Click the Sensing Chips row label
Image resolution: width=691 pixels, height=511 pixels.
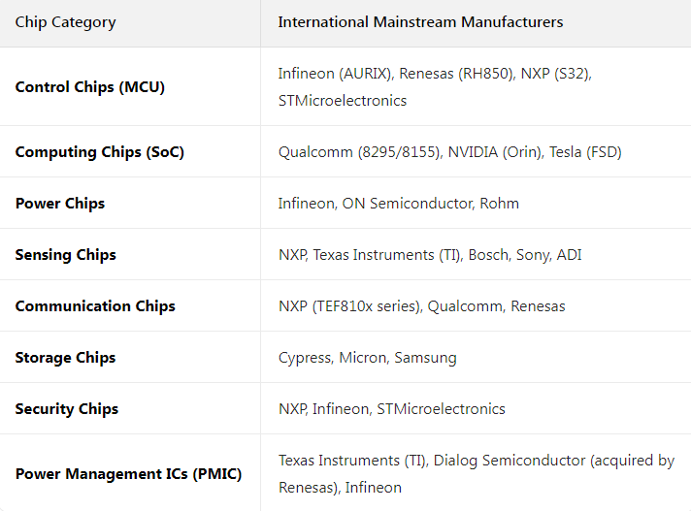(65, 255)
